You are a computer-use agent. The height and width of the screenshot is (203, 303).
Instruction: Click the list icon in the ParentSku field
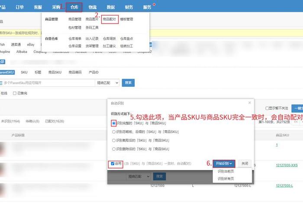coord(1,83)
